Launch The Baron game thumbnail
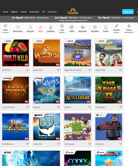This screenshot has width=138, height=166. [109, 127]
